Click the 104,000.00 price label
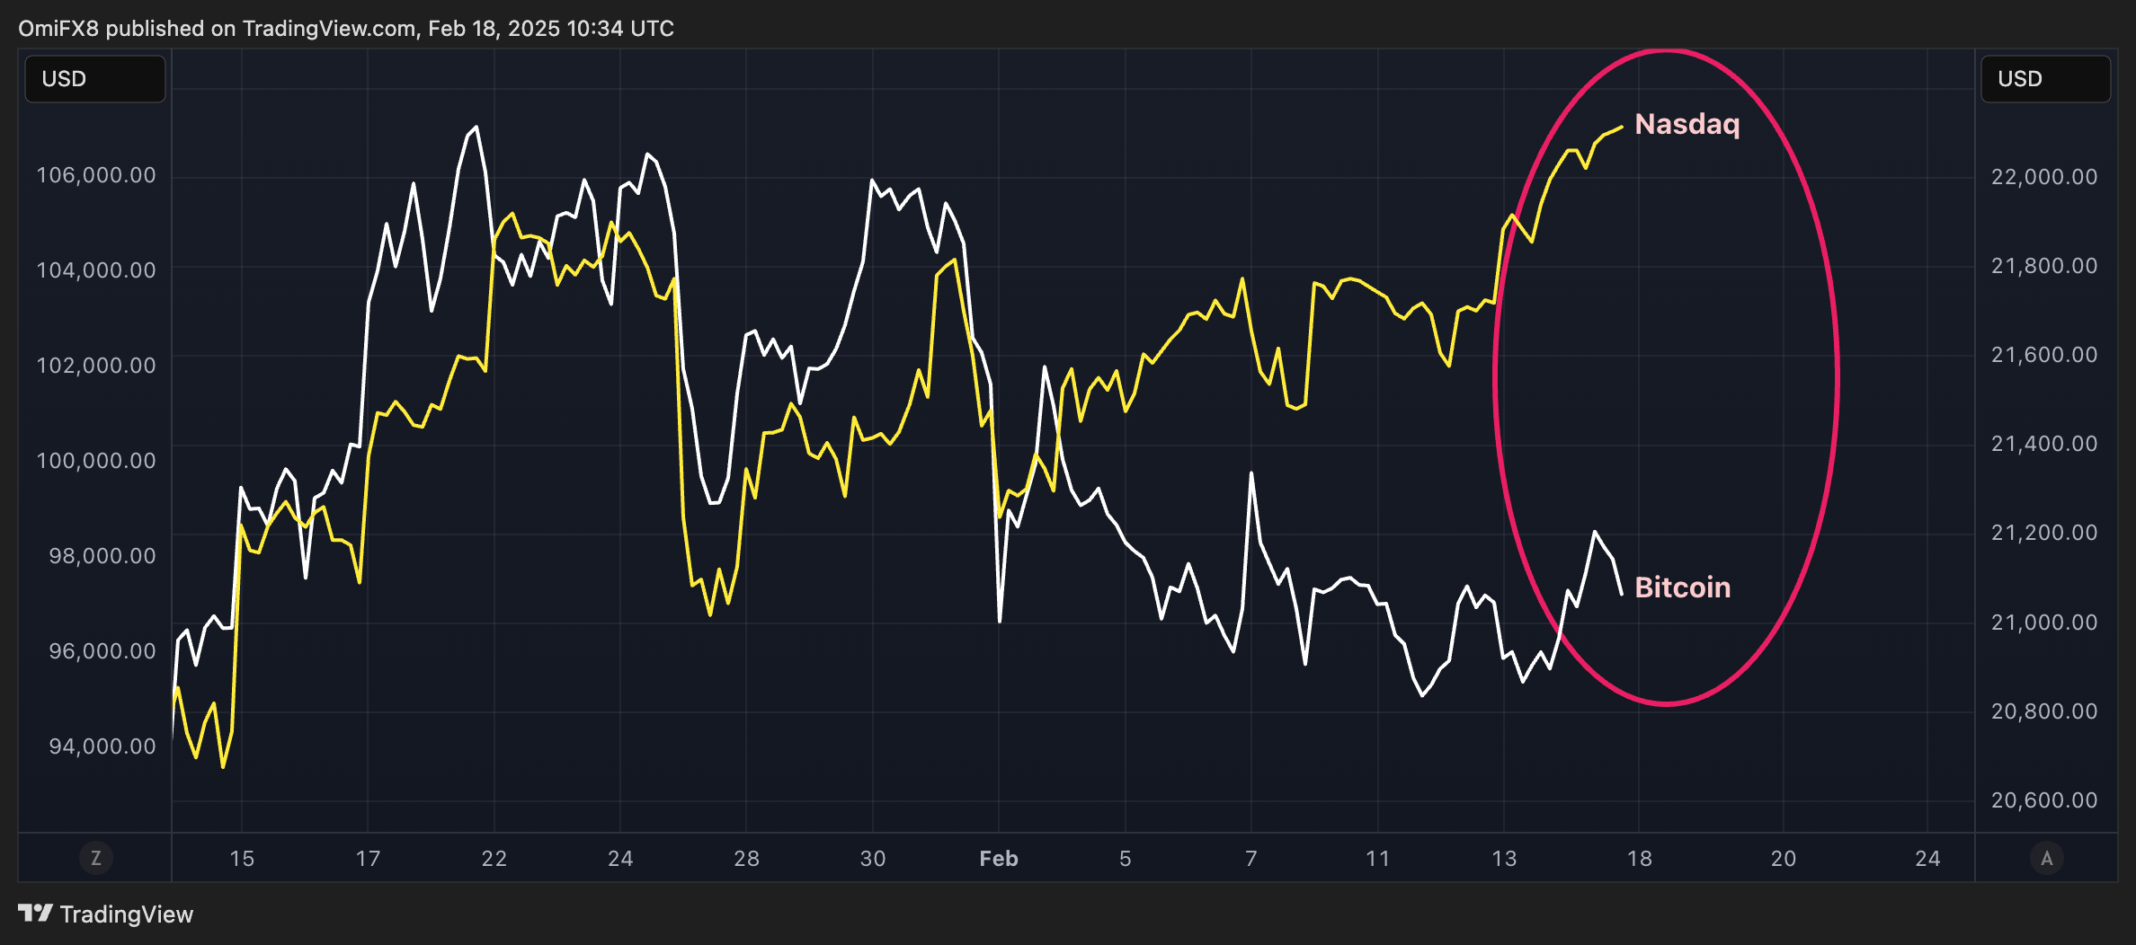The width and height of the screenshot is (2136, 945). click(x=96, y=269)
